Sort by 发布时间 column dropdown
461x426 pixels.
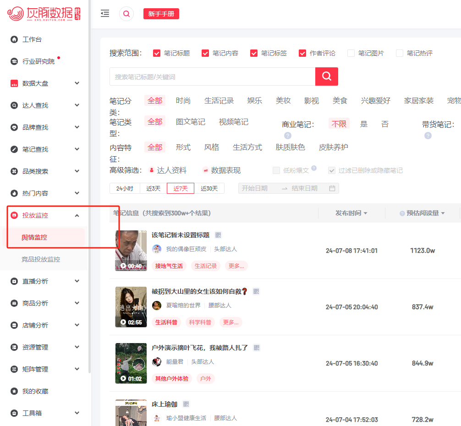tap(351, 213)
